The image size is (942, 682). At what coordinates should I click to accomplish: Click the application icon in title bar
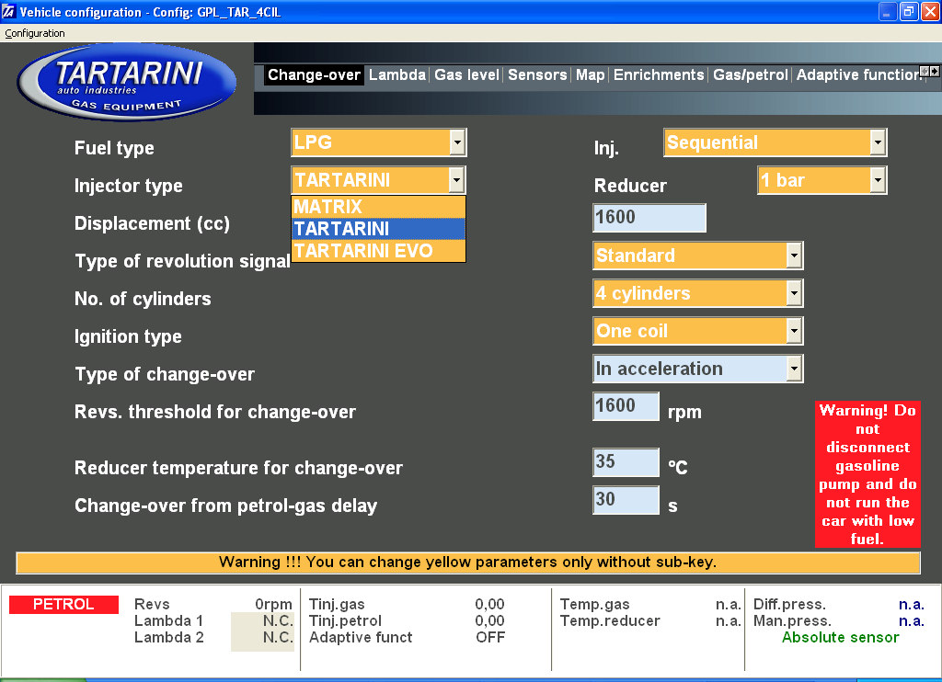[x=8, y=11]
